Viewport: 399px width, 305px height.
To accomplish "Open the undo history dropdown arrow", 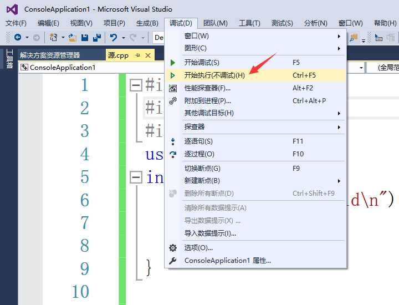I will pyautogui.click(x=124, y=38).
